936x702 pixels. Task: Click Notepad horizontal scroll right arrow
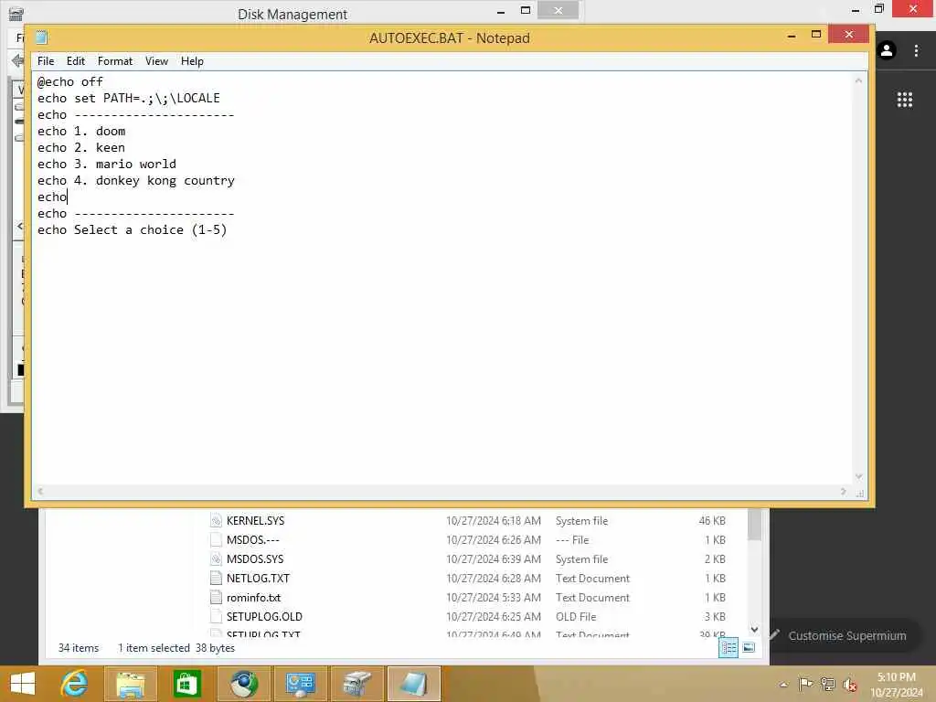(x=843, y=491)
